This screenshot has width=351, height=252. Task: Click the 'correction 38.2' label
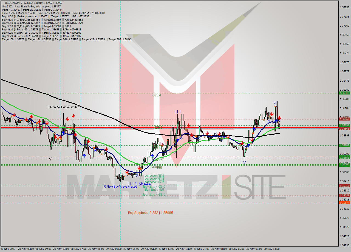pos(154,176)
